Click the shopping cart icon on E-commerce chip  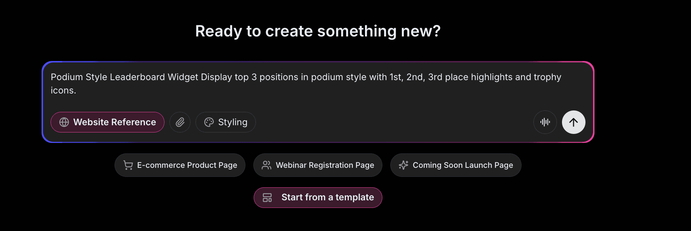coord(128,165)
